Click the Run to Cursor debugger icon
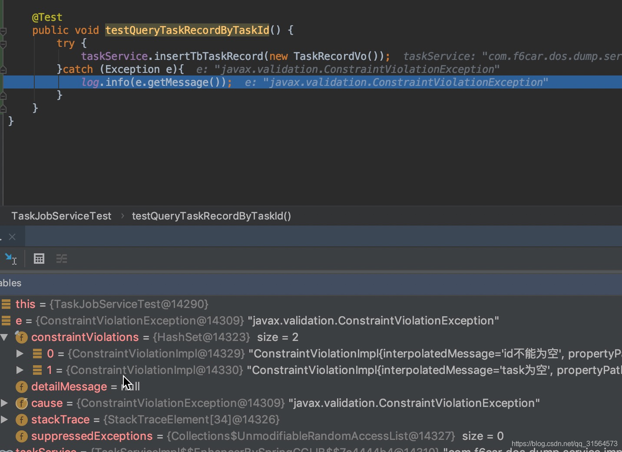This screenshot has height=452, width=622. pyautogui.click(x=10, y=259)
